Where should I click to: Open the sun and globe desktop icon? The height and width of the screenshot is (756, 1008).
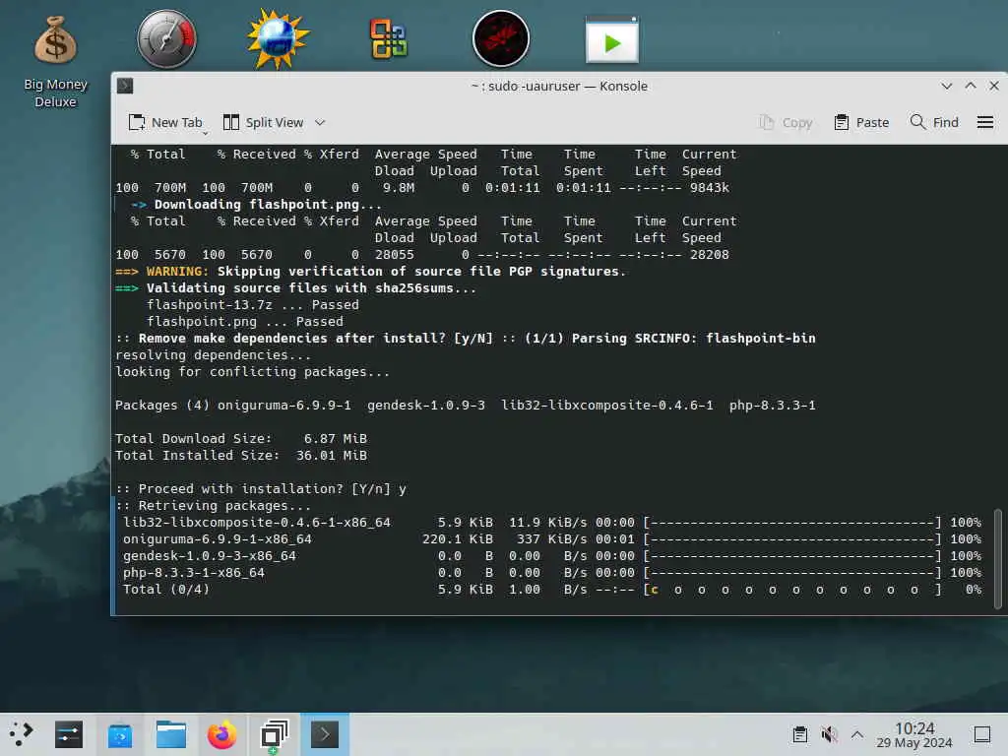pyautogui.click(x=278, y=39)
